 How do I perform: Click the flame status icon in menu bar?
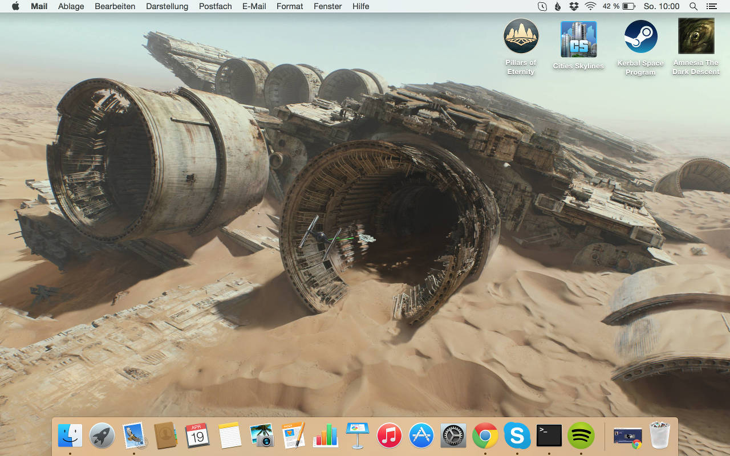pos(558,6)
